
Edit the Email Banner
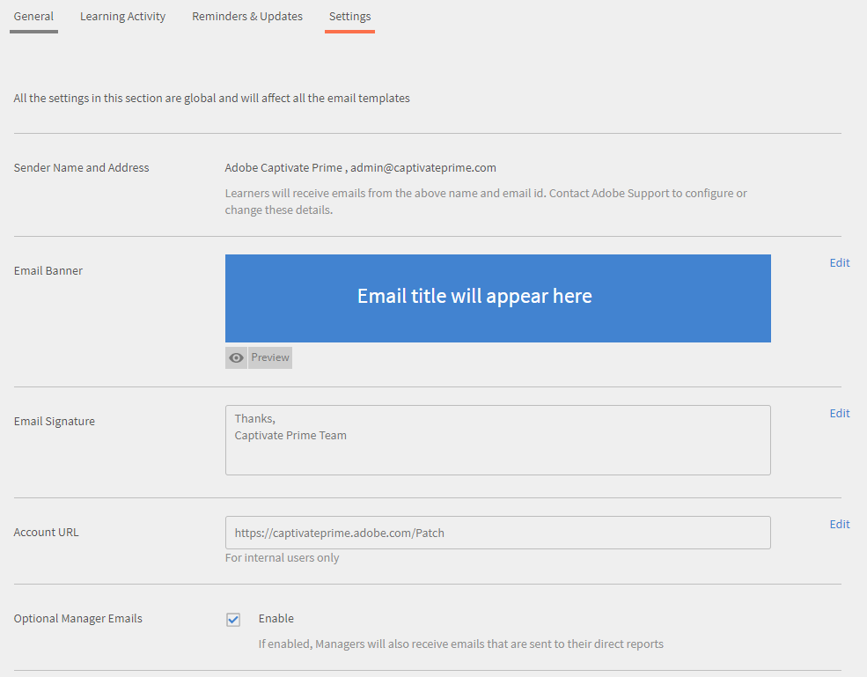839,262
